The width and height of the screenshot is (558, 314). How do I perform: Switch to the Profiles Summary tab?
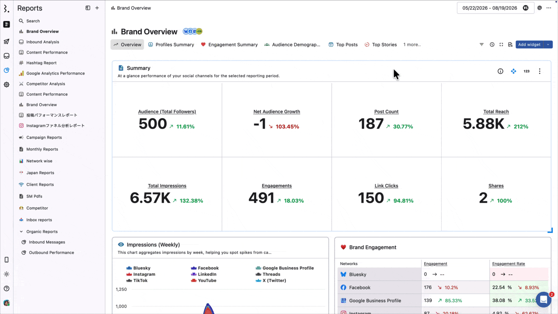point(171,44)
